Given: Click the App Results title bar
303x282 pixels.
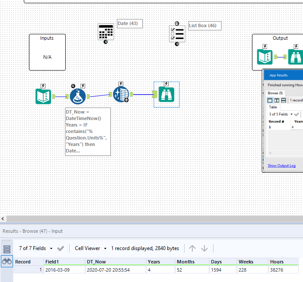Looking at the screenshot, I should point(284,75).
